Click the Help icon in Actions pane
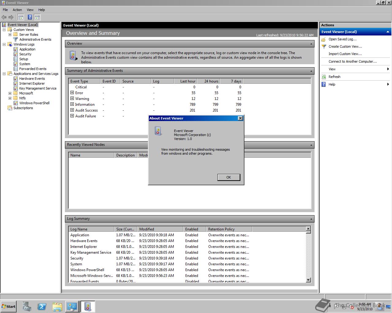The width and height of the screenshot is (392, 313). click(x=324, y=84)
